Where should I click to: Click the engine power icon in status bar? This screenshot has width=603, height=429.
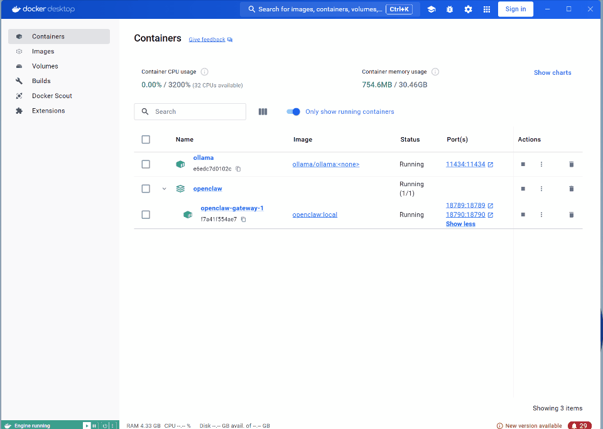105,425
